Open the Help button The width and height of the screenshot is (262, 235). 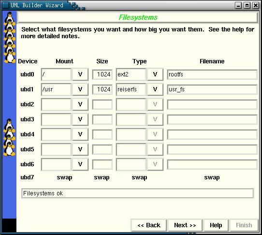point(216,225)
